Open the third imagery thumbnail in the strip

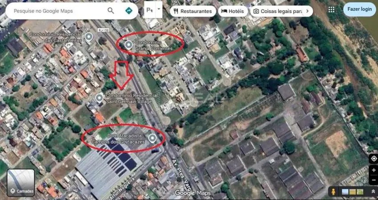point(360,192)
